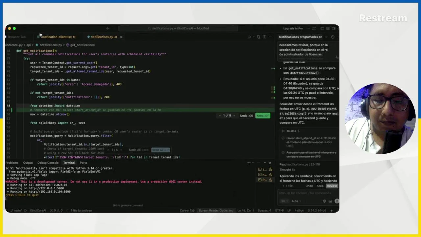Create a new terminal with plus
The image size is (421, 237).
click(249, 163)
